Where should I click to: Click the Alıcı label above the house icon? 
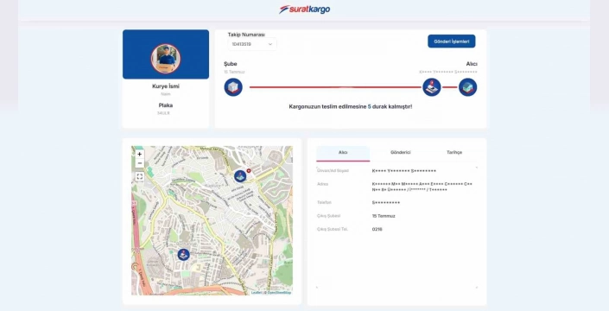coord(472,64)
